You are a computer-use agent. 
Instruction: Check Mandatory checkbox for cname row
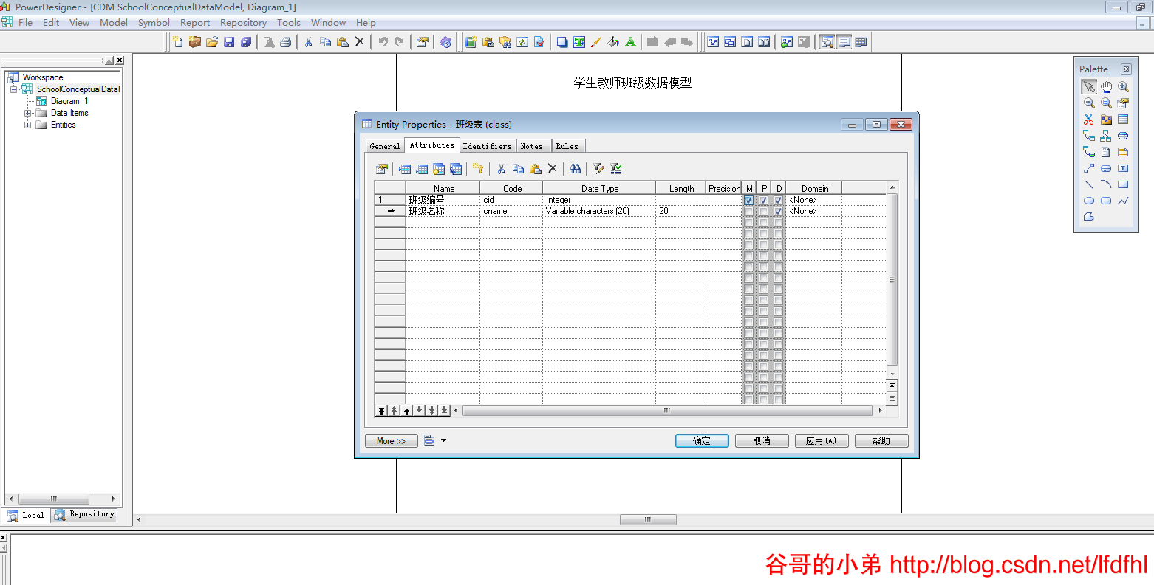coord(748,211)
